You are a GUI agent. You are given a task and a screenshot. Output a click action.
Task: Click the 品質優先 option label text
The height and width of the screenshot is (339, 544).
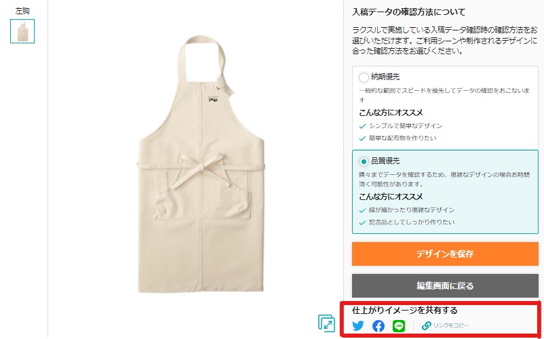[385, 161]
